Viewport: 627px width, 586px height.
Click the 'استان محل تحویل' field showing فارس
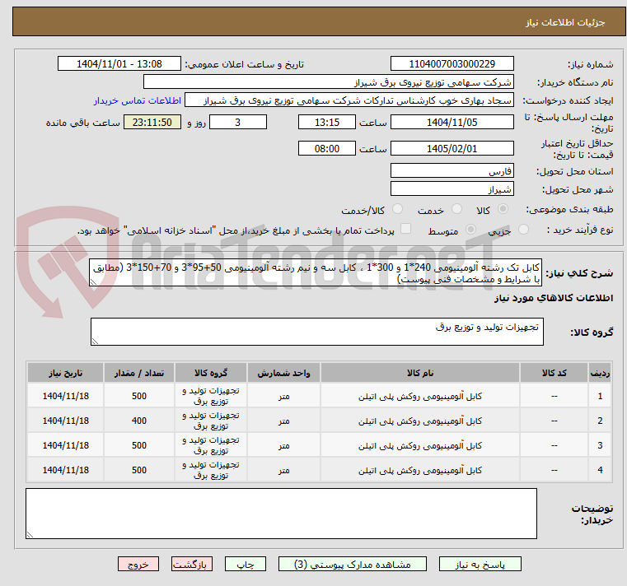[x=452, y=171]
